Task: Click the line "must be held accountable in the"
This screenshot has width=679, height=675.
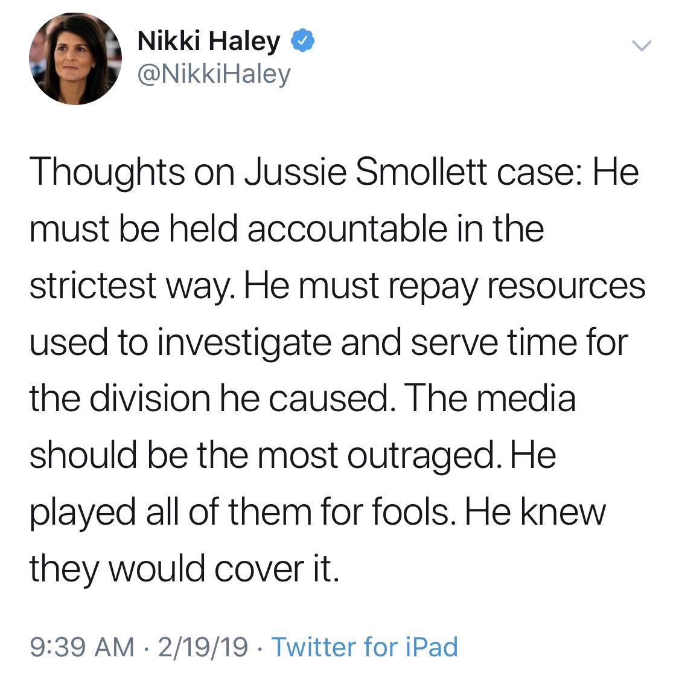Action: click(287, 229)
